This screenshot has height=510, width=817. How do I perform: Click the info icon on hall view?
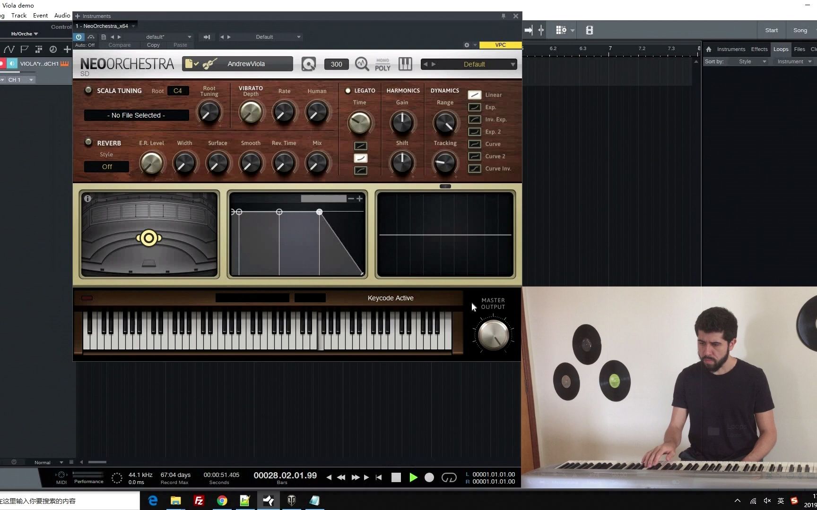pyautogui.click(x=87, y=199)
